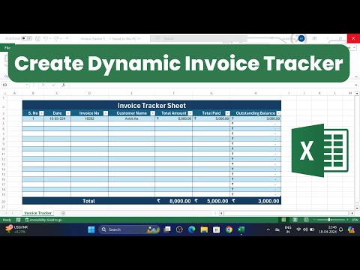Open the Customer Name filter dropdown
360x270 pixels.
[x=152, y=113]
